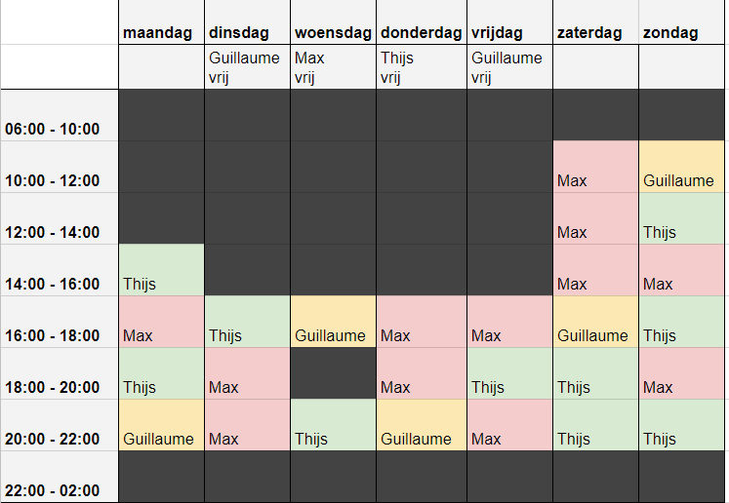Select the maandag column header cell
The height and width of the screenshot is (503, 729).
[161, 32]
